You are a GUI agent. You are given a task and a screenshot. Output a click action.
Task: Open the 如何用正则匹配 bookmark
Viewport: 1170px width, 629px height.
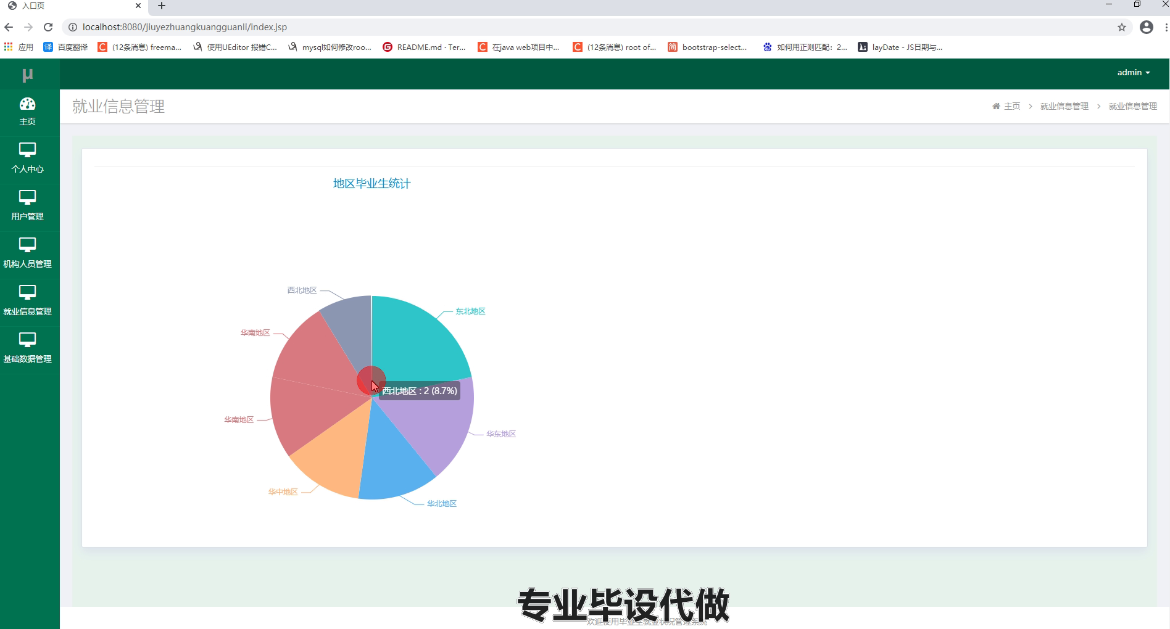[x=805, y=47]
